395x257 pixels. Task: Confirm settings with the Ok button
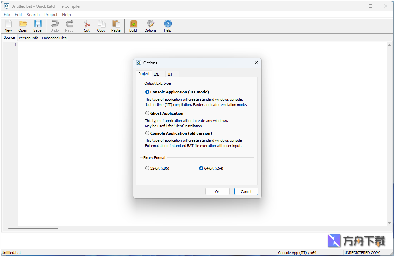pos(217,191)
